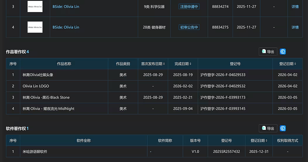Click the 软件著作权 section heading

click(16, 129)
